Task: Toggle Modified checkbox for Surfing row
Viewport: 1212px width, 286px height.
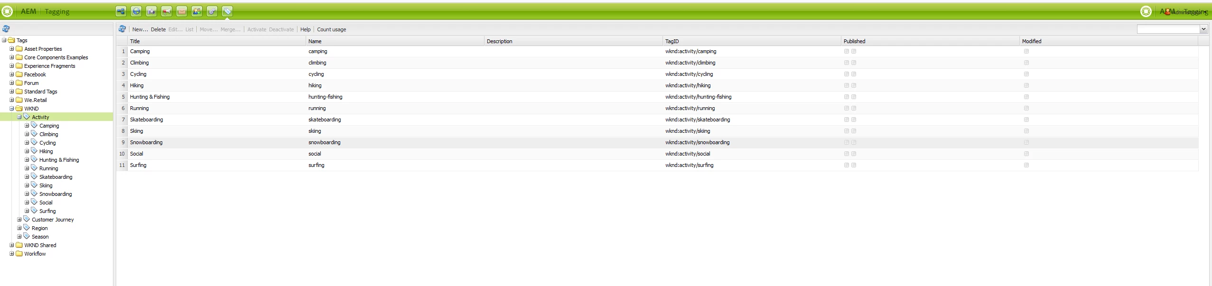Action: 1026,165
